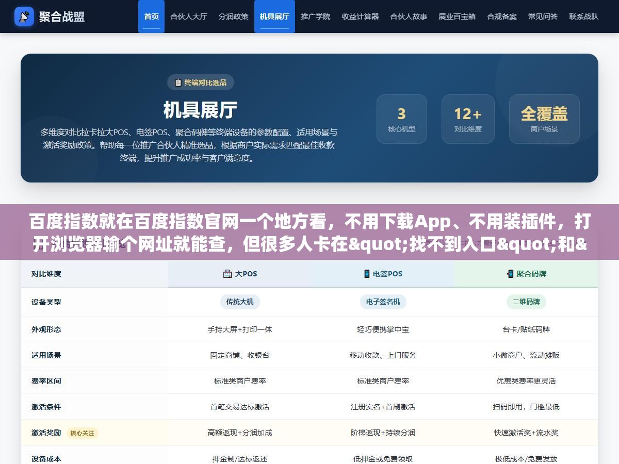
Task: Click the 扫码即用，门槛最低 cell
Action: pyautogui.click(x=526, y=407)
